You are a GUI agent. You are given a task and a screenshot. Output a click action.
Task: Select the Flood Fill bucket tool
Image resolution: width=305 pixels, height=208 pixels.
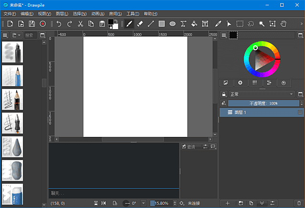click(x=194, y=23)
